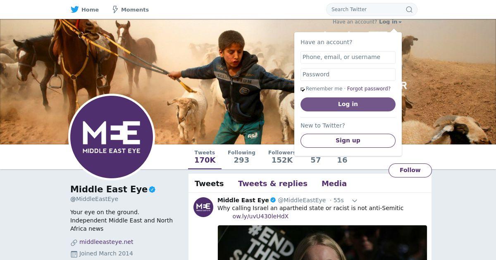Click into the Password field
The image size is (496, 260).
click(x=348, y=75)
